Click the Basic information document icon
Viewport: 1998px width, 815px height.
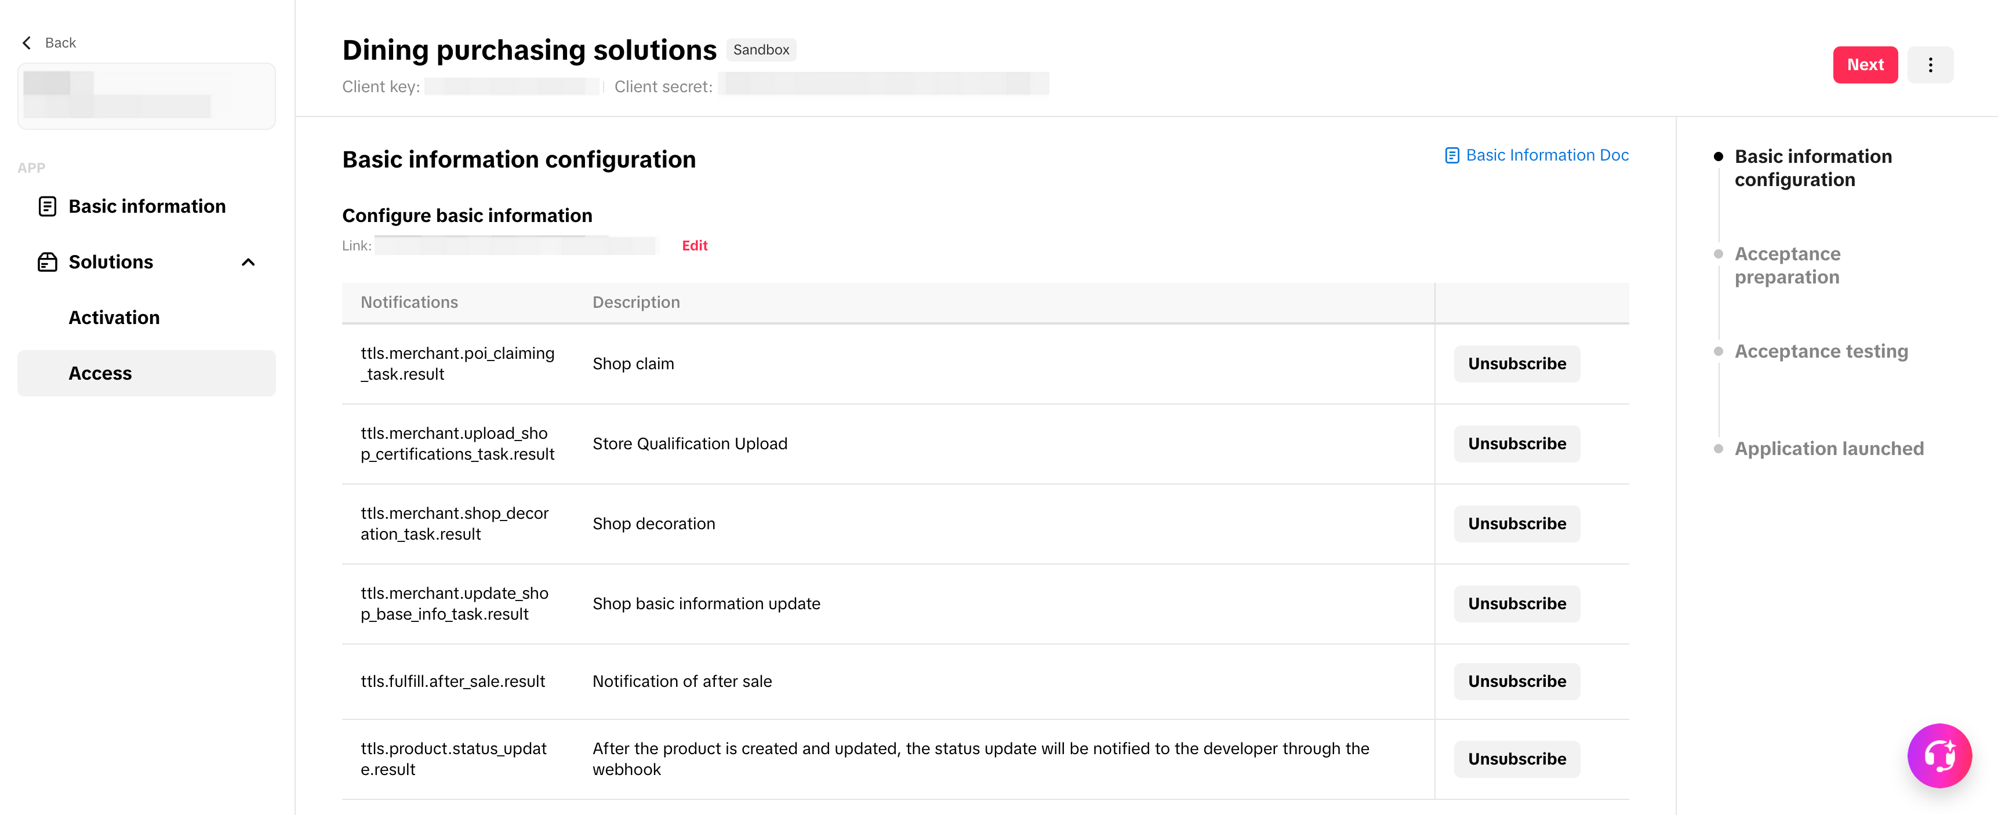(48, 206)
